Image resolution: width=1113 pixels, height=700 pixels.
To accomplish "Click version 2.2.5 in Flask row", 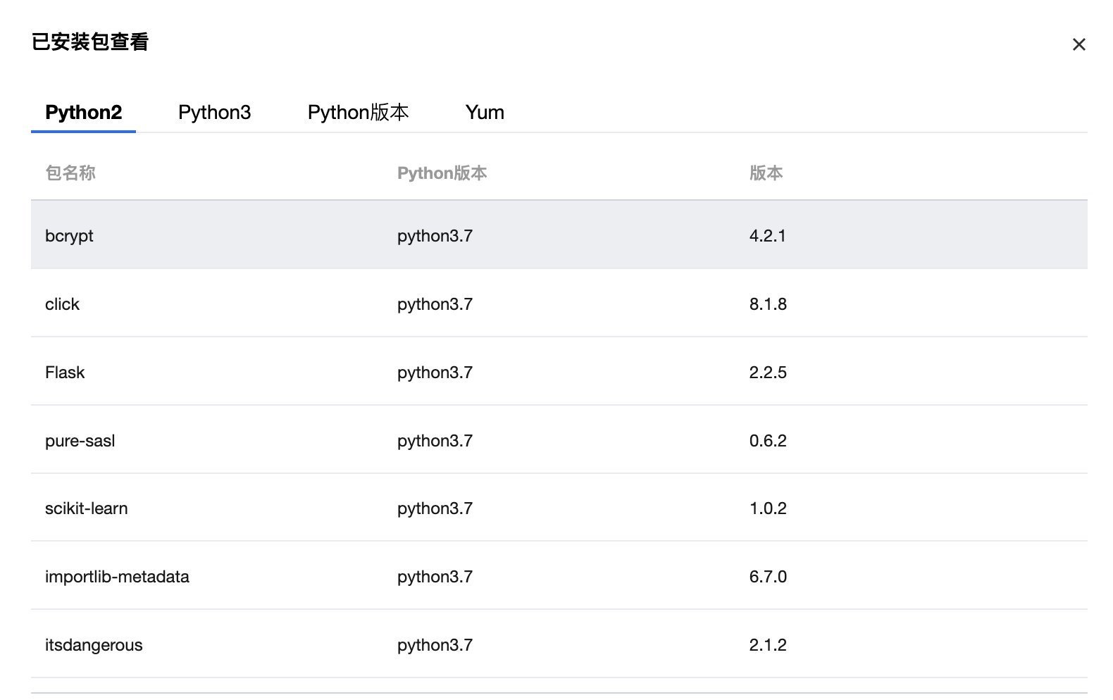I will click(768, 373).
